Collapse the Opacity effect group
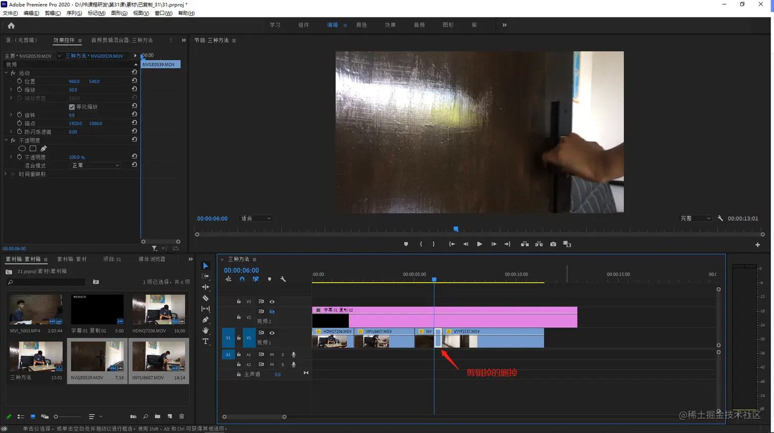The width and height of the screenshot is (774, 433). (x=6, y=140)
